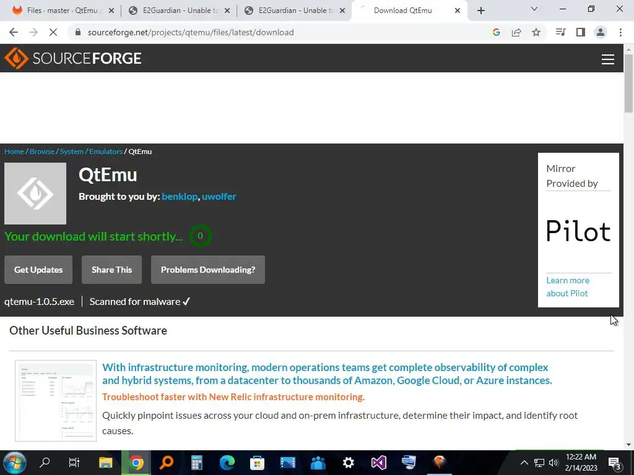Image resolution: width=634 pixels, height=475 pixels.
Task: Go back to the previous page
Action: coord(14,32)
